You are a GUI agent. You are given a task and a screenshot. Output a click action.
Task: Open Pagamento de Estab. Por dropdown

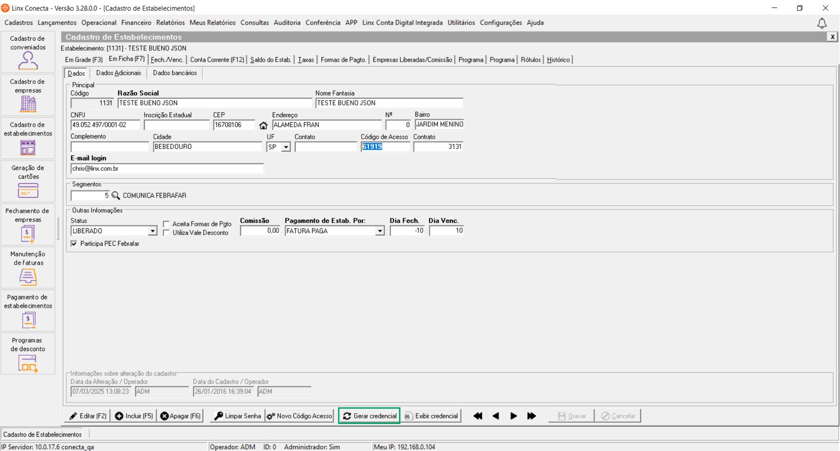[x=380, y=231]
